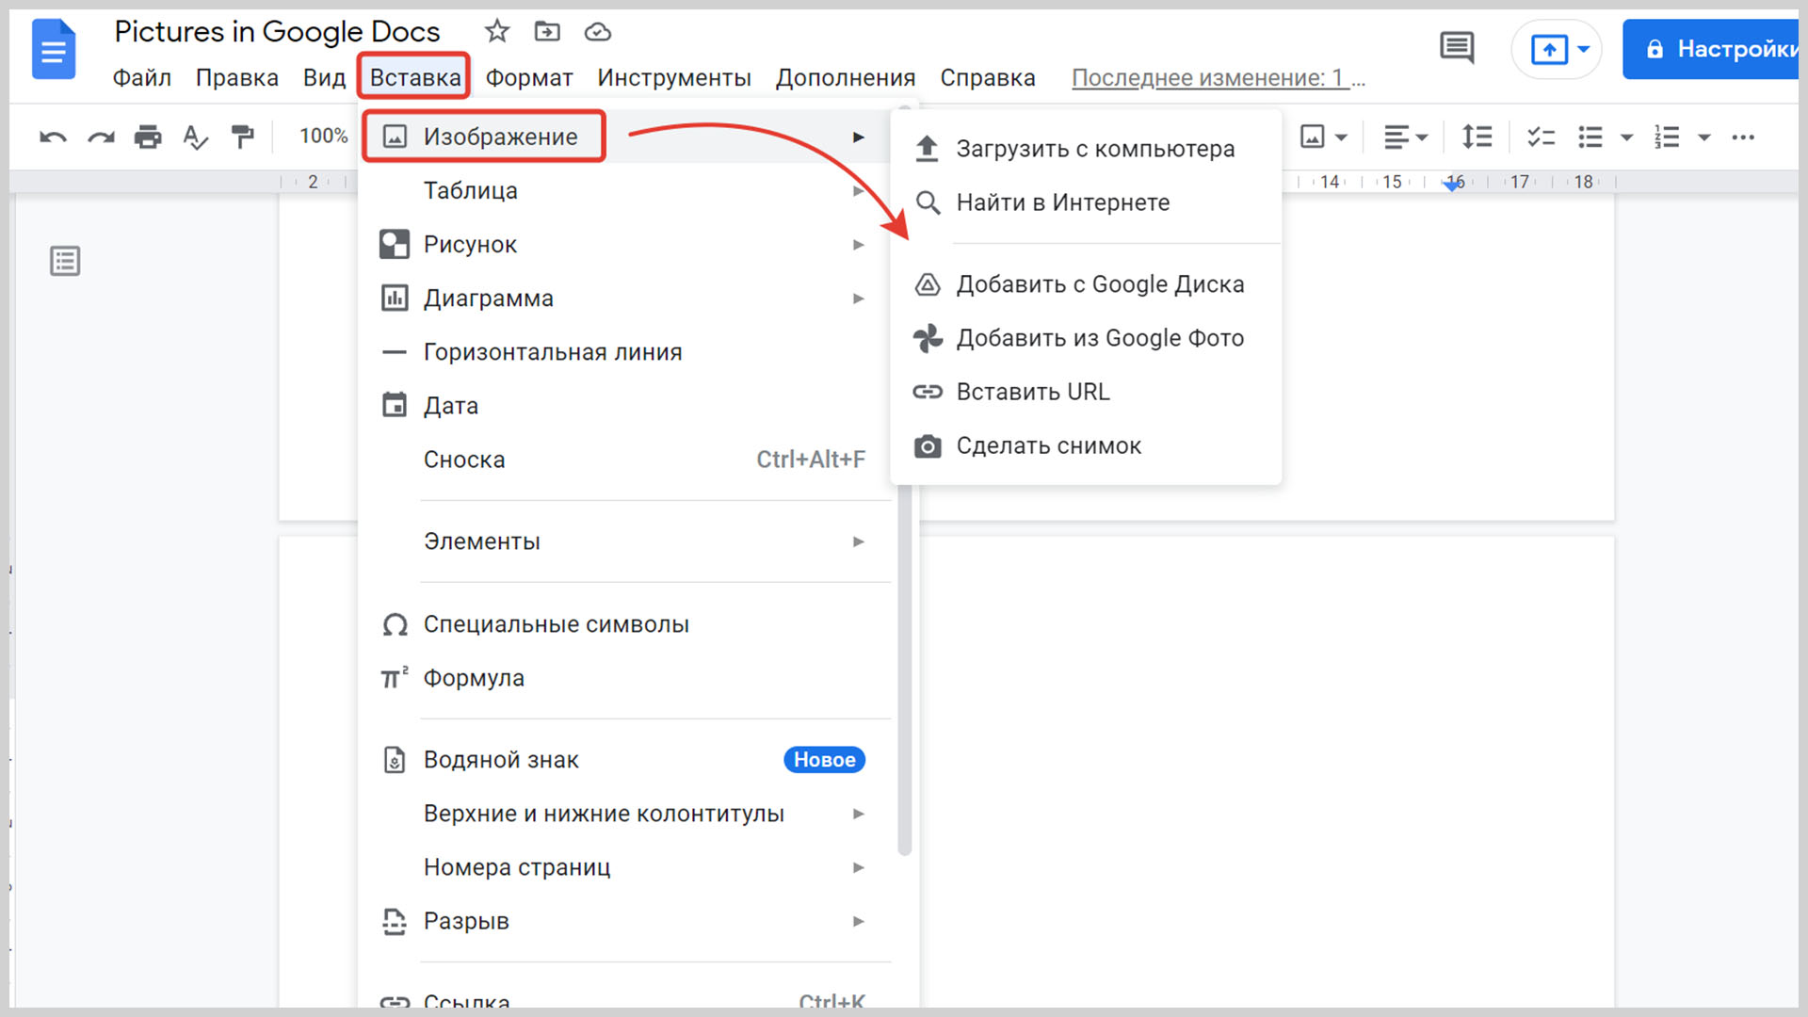Click the print icon in toolbar
The width and height of the screenshot is (1808, 1017).
pyautogui.click(x=148, y=137)
